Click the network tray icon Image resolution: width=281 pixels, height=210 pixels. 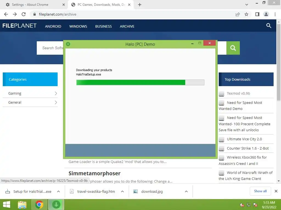[249, 205]
